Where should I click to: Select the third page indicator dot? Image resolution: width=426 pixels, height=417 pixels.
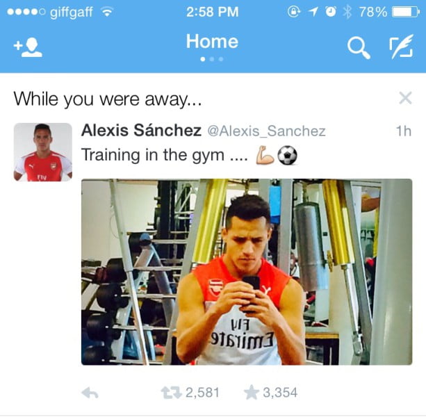(221, 59)
